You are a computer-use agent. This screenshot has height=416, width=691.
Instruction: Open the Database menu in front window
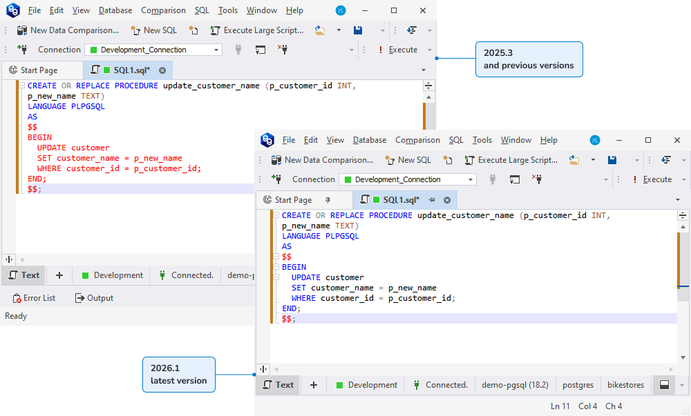(x=369, y=140)
